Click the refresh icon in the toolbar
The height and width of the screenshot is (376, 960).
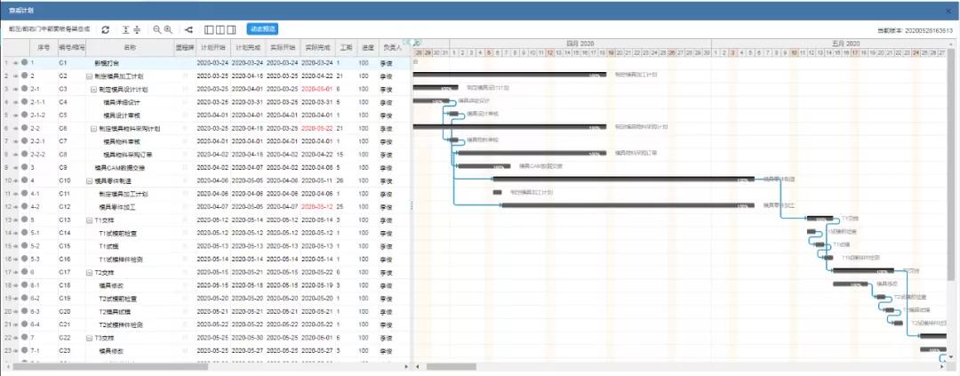pyautogui.click(x=106, y=29)
